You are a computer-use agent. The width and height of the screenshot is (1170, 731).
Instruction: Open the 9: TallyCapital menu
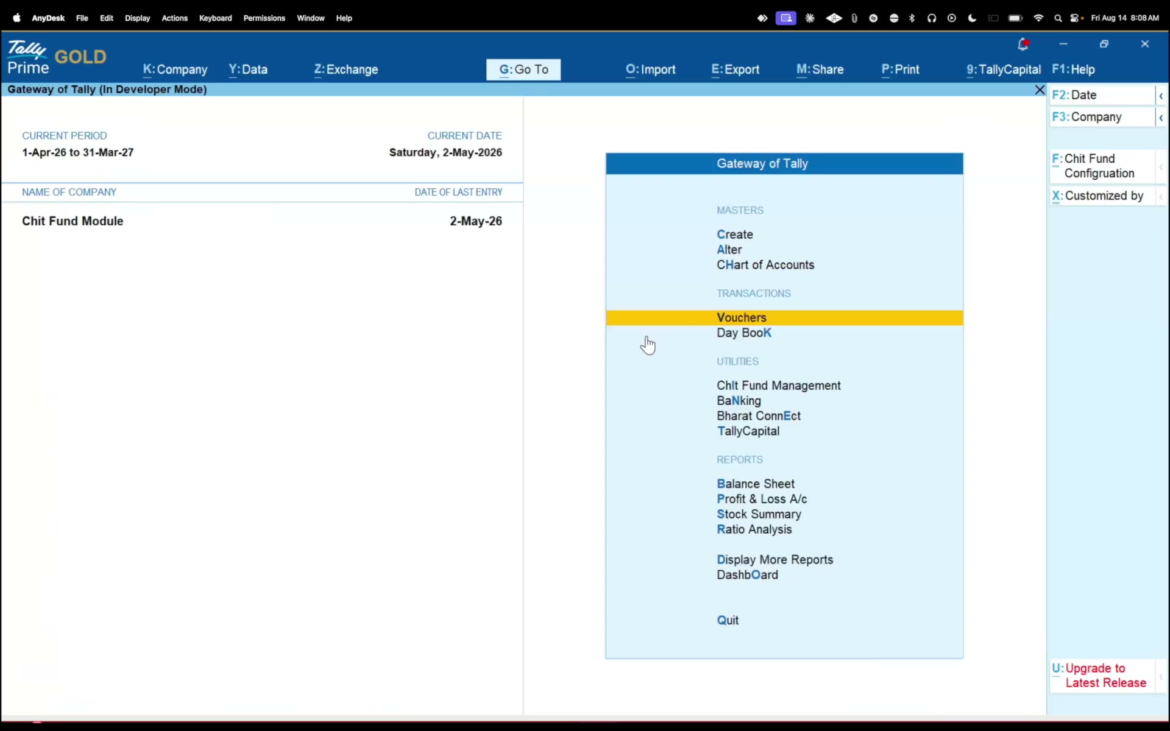[1004, 69]
